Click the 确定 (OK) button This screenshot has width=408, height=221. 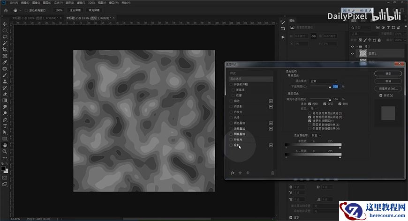click(388, 74)
